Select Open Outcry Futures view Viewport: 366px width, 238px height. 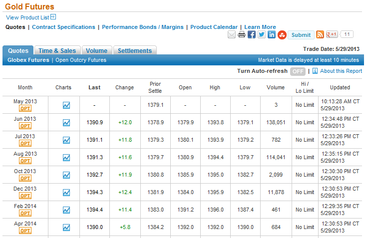[x=81, y=60]
